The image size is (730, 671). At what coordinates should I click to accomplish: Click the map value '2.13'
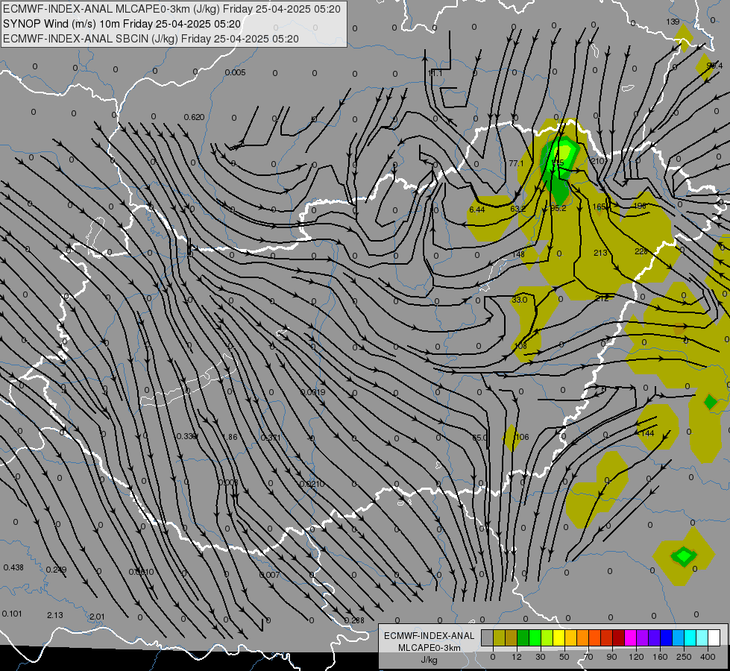(55, 615)
